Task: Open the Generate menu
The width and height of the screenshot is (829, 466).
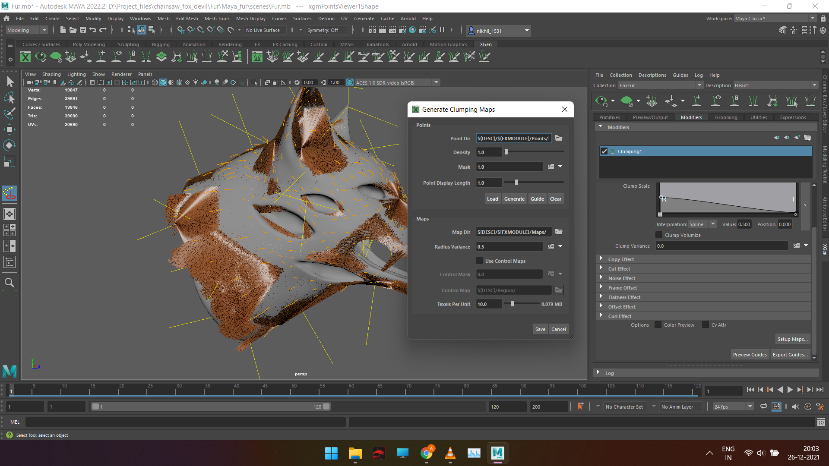Action: click(364, 18)
